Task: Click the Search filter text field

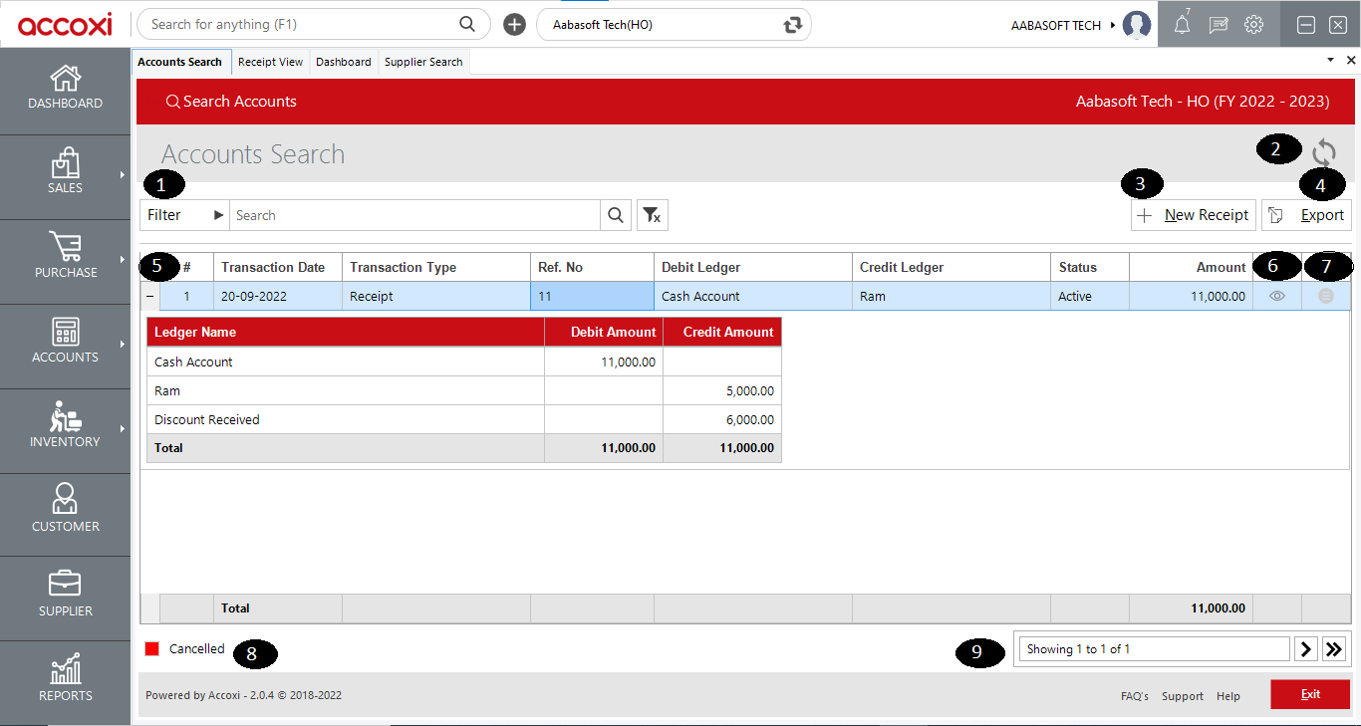Action: [x=414, y=215]
